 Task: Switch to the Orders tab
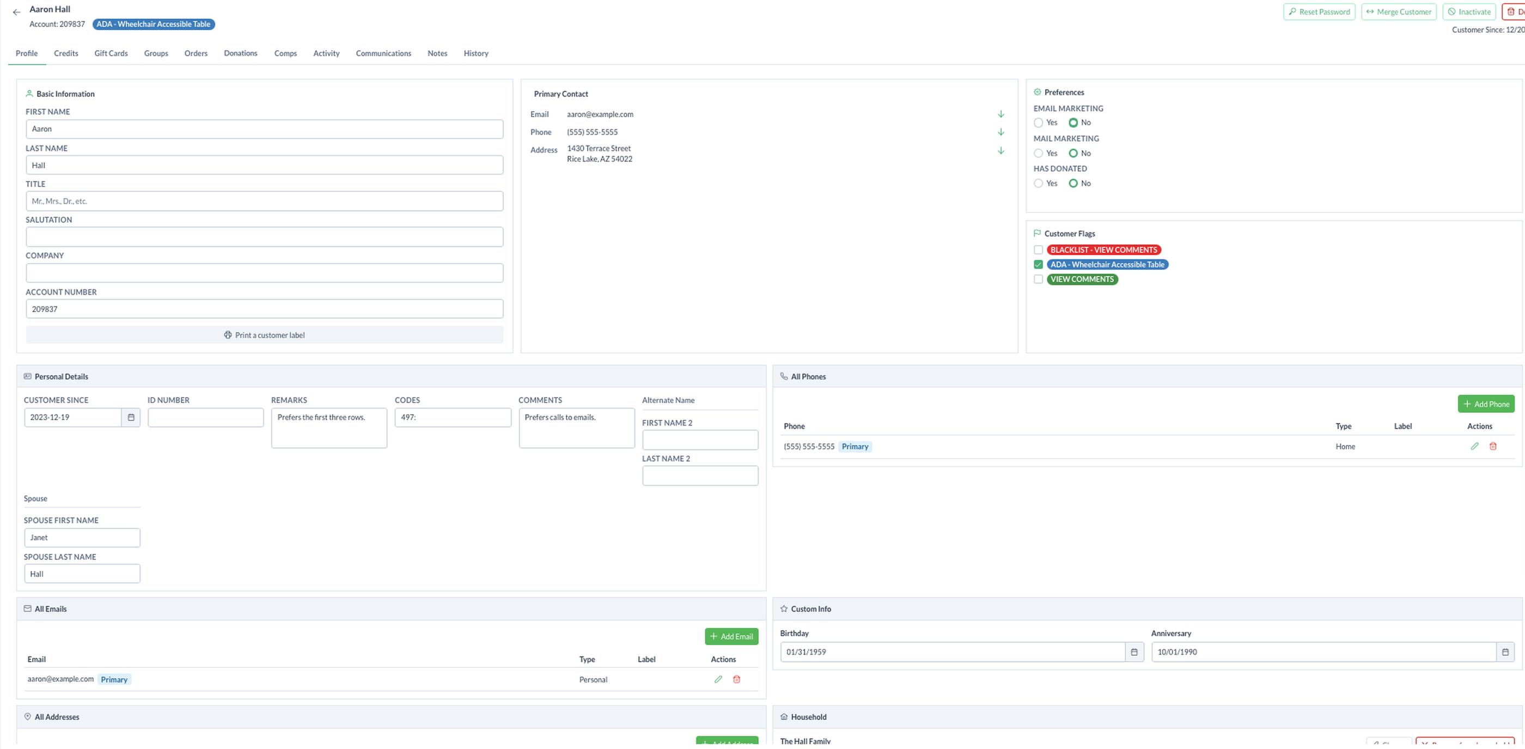[x=196, y=53]
